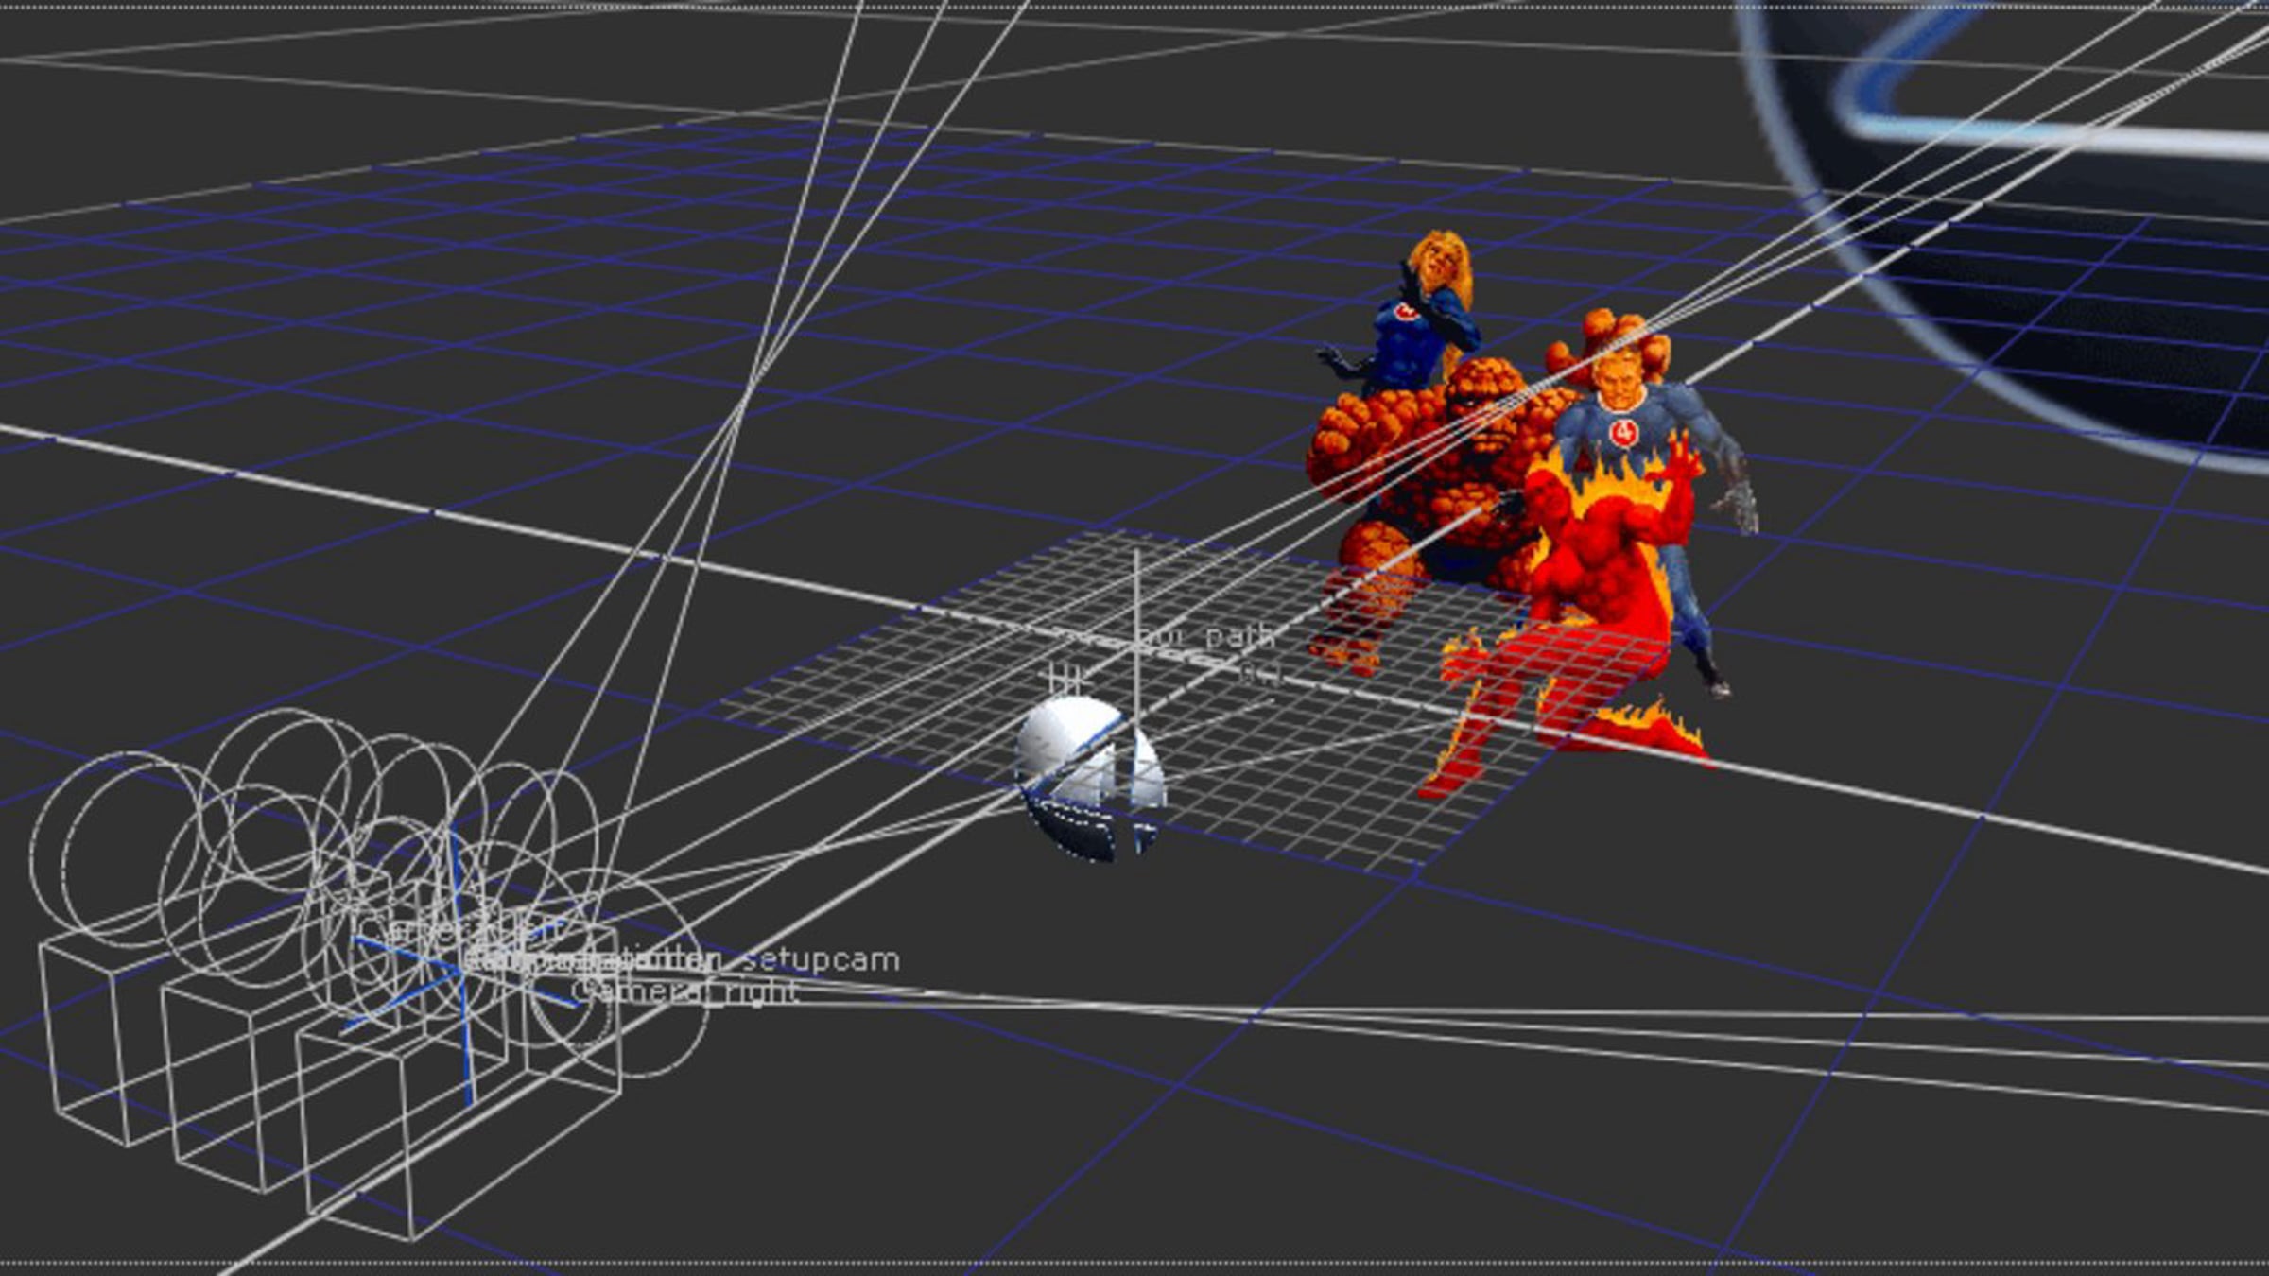This screenshot has height=1276, width=2269.
Task: Select the white sphere with the 4 logo
Action: coord(1090,778)
